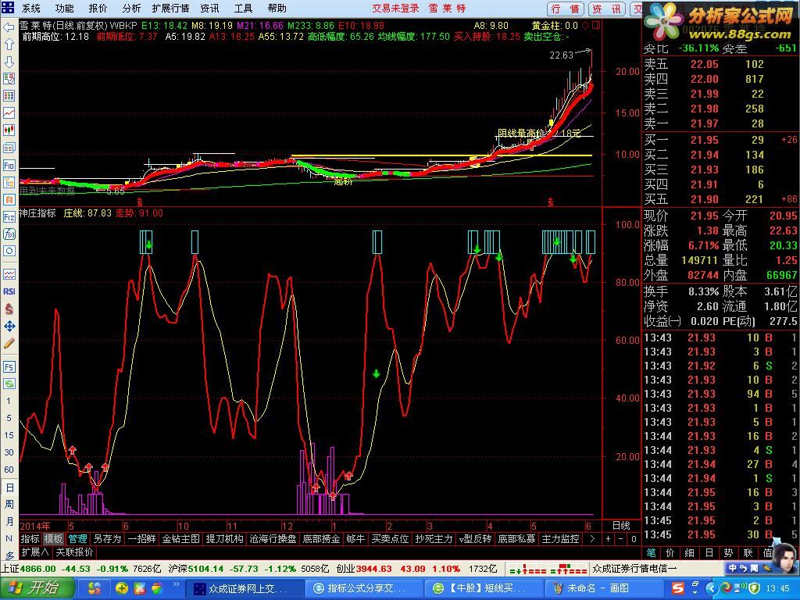The height and width of the screenshot is (600, 800).
Task: Select the 一招鲜 indicator tab
Action: pos(141,539)
